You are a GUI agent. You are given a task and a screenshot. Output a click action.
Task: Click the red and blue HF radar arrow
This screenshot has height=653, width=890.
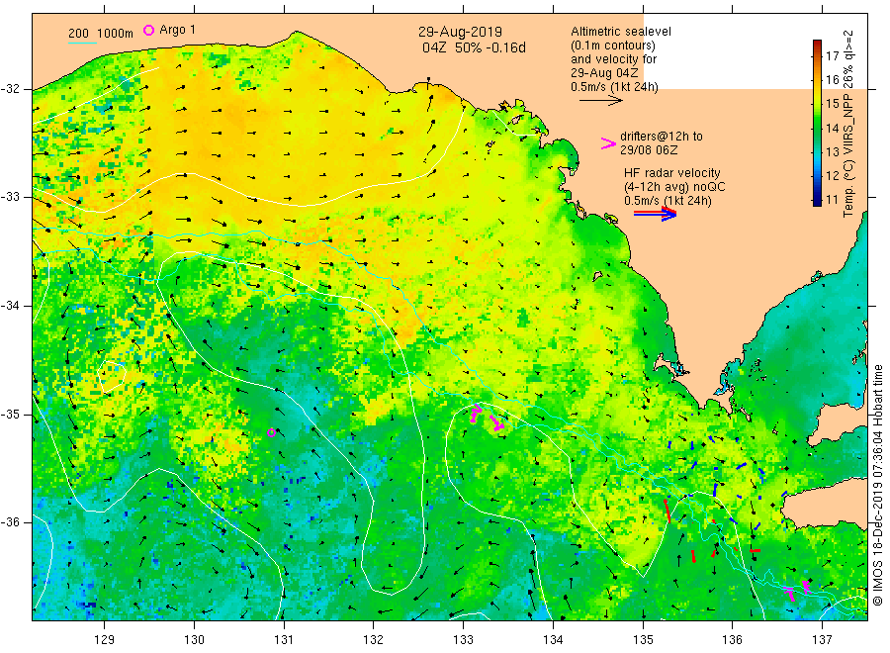(x=655, y=214)
